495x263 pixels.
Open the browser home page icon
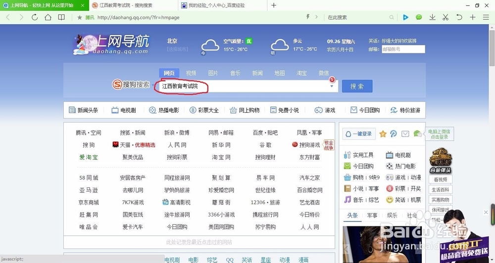(x=48, y=17)
